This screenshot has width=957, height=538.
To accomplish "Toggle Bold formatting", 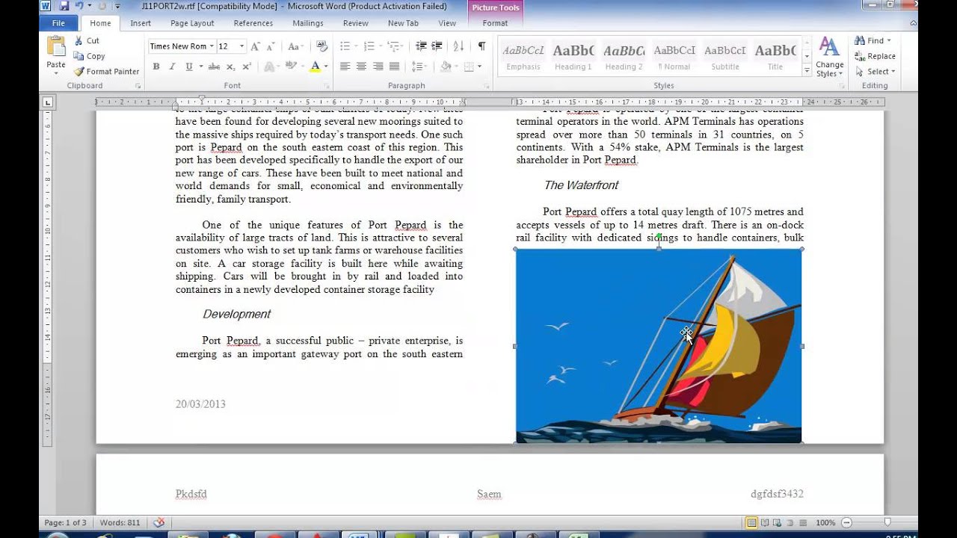I will point(156,67).
